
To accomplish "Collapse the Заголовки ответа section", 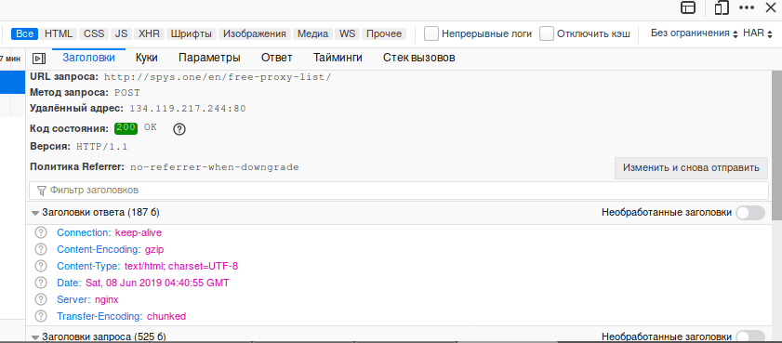I will click(x=35, y=213).
